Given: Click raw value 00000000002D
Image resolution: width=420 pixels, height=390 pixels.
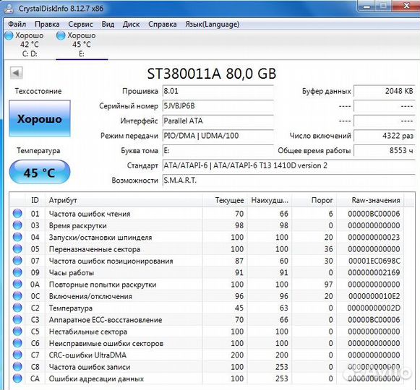Looking at the screenshot, I should pos(374,308).
